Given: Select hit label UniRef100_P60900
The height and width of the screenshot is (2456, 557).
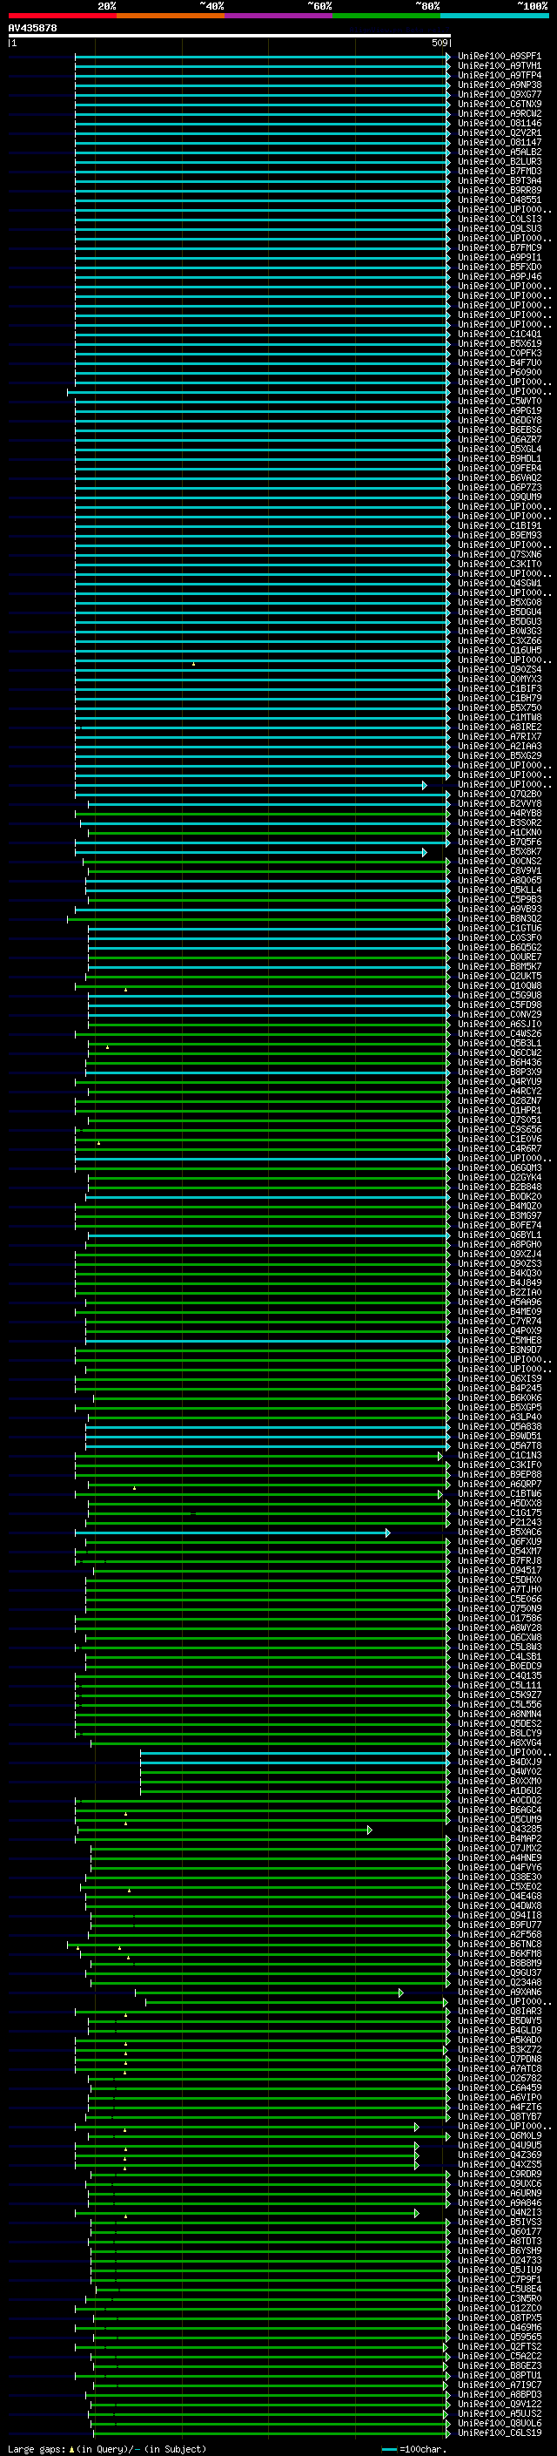Looking at the screenshot, I should pos(499,373).
